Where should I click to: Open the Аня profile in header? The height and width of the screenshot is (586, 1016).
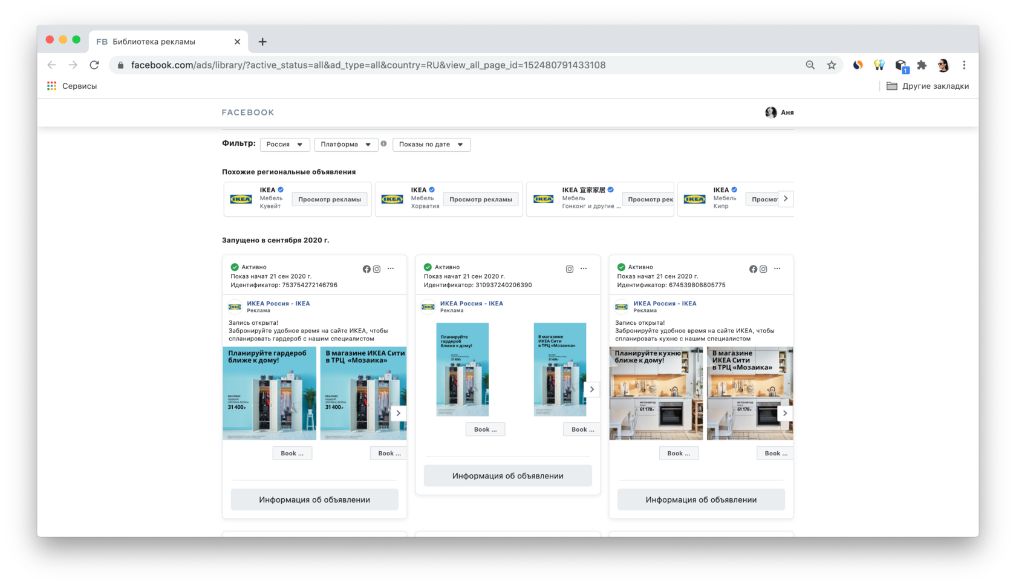coord(780,112)
